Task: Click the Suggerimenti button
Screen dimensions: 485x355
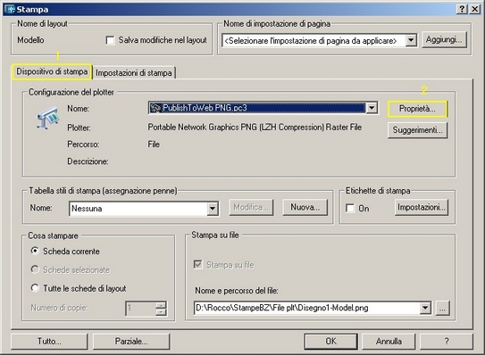Action: coord(417,130)
